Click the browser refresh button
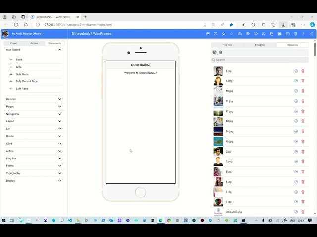Image resolution: width=317 pixels, height=237 pixels. [x=16, y=25]
